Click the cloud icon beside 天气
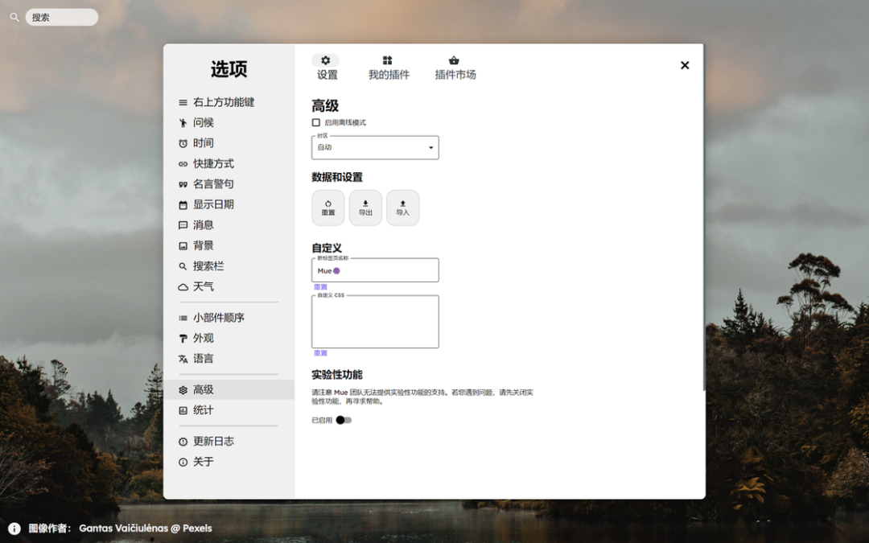The width and height of the screenshot is (869, 543). tap(183, 287)
